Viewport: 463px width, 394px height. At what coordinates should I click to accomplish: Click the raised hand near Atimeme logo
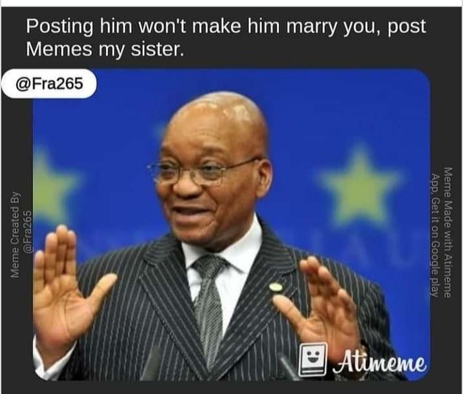[320, 307]
